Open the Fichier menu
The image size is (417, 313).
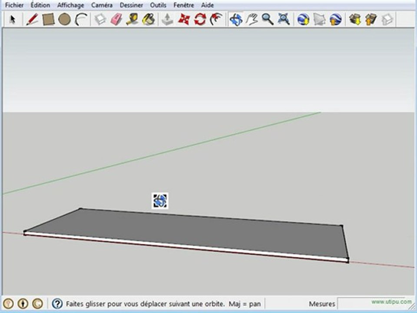(14, 5)
